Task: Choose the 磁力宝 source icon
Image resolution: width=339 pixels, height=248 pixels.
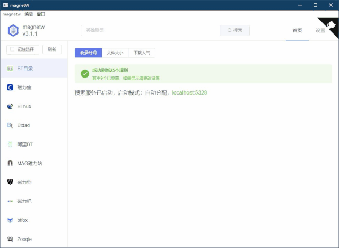Action: pyautogui.click(x=10, y=87)
